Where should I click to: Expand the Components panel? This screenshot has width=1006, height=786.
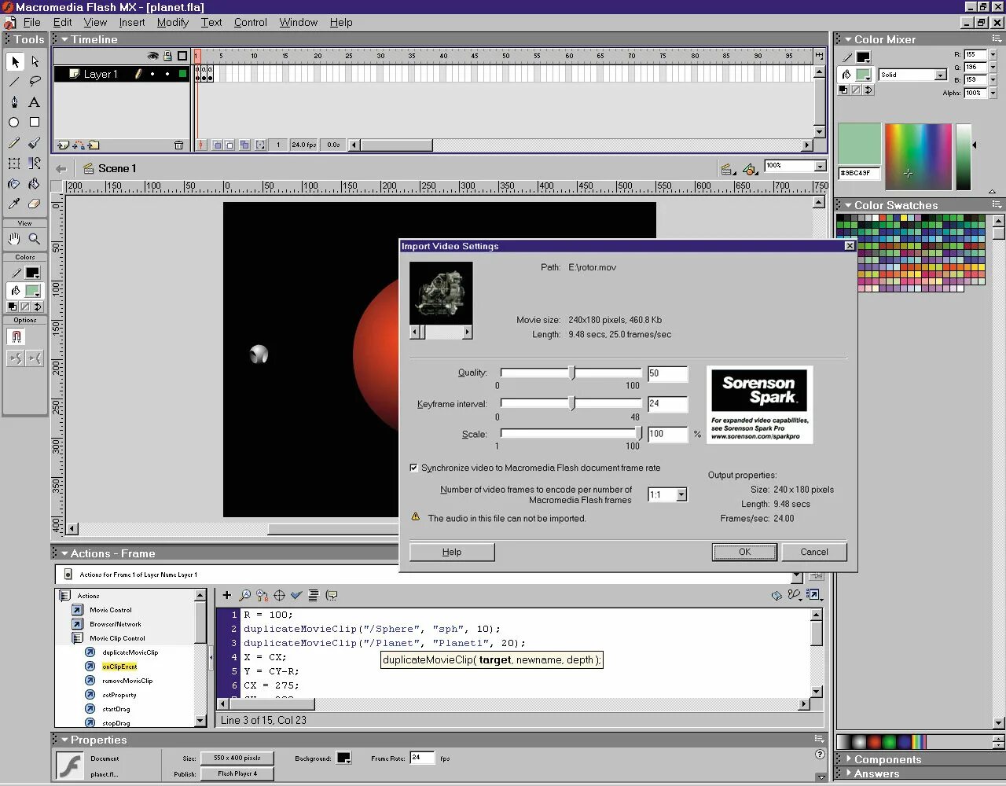tap(848, 759)
